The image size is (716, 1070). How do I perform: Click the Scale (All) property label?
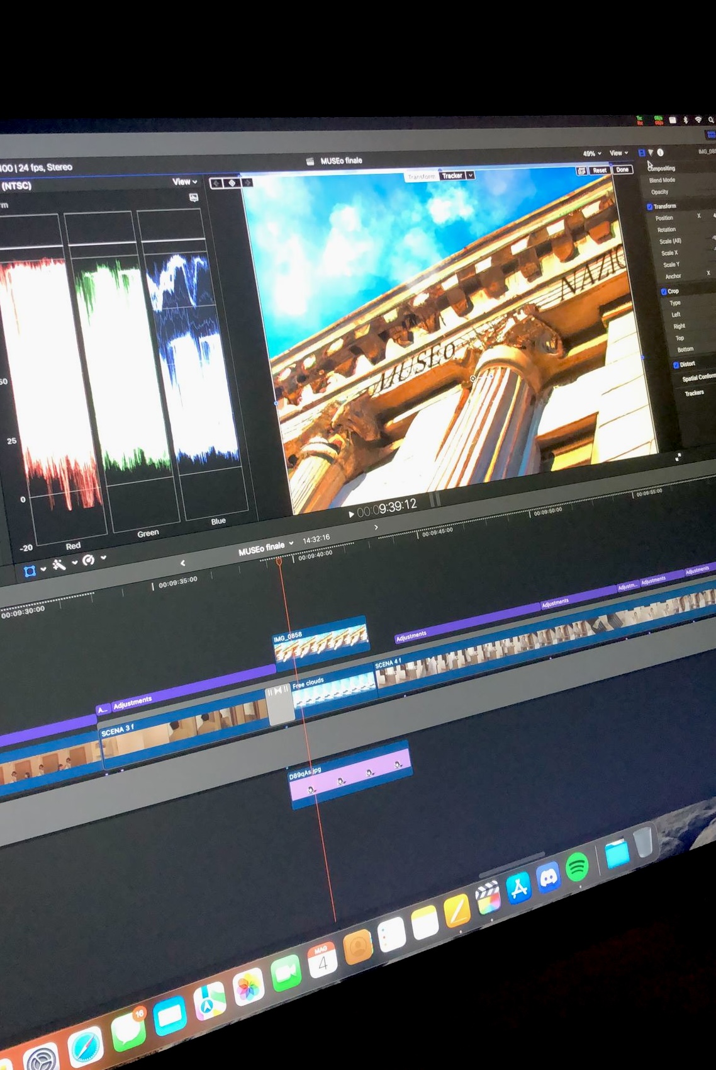(671, 241)
